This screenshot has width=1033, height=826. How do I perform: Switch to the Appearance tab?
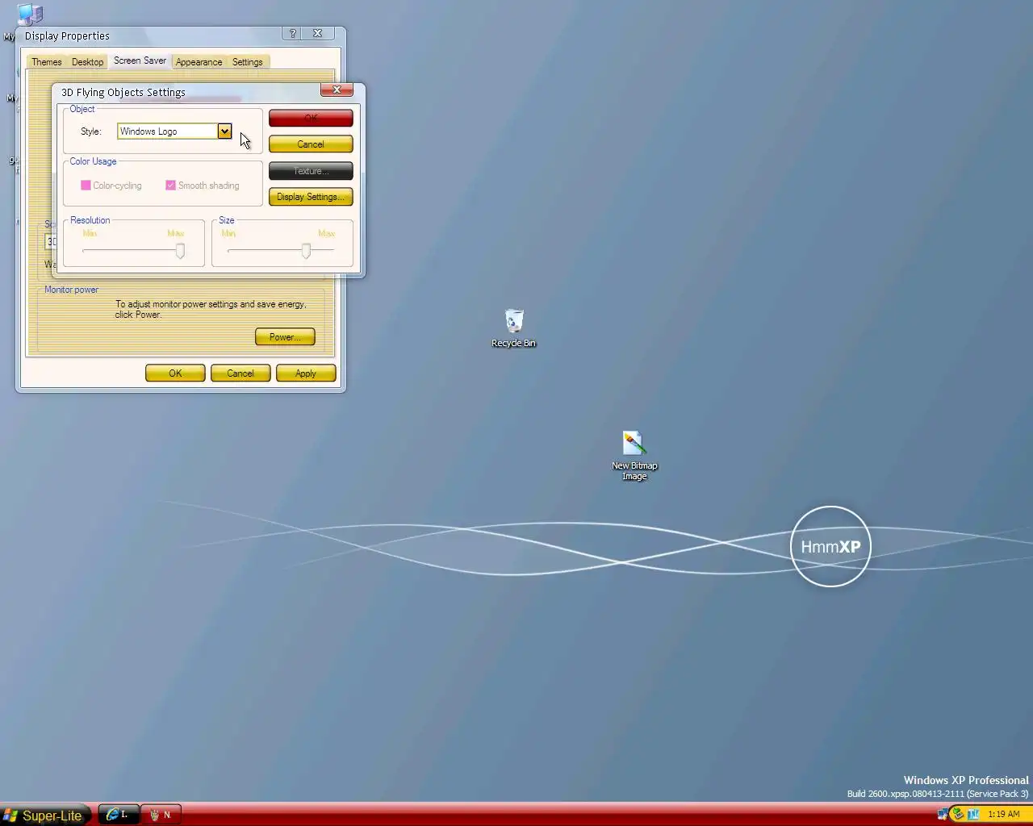click(199, 62)
